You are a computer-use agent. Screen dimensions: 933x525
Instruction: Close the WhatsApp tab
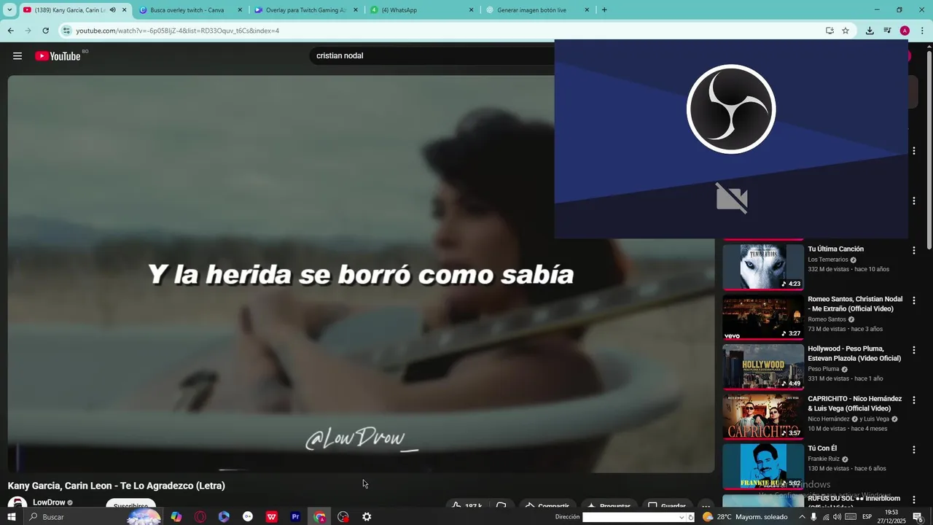pyautogui.click(x=471, y=10)
